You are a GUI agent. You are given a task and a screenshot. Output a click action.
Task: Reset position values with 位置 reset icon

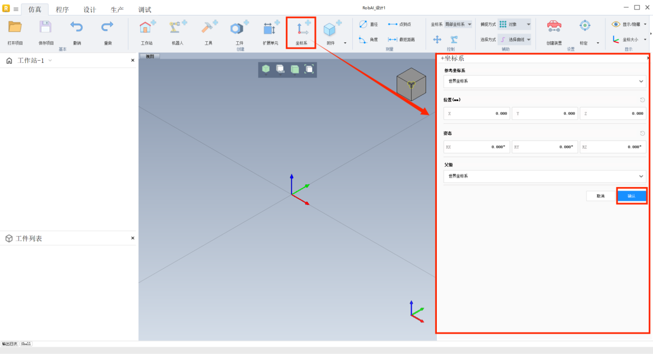(642, 100)
